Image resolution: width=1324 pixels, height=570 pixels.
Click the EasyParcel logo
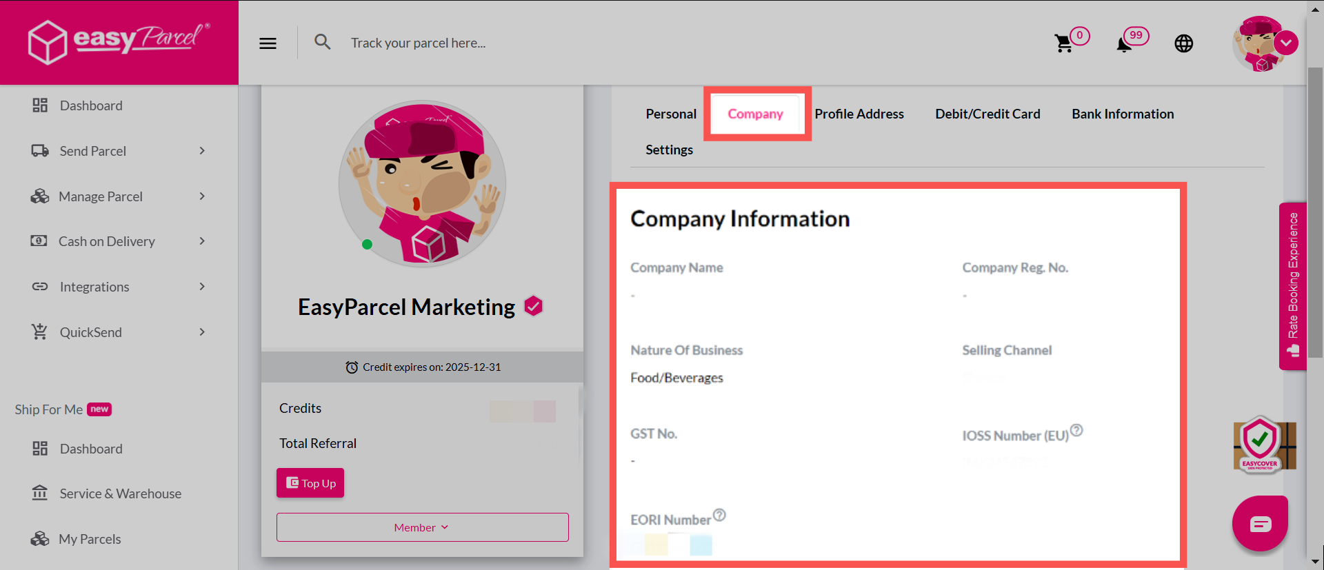tap(119, 42)
